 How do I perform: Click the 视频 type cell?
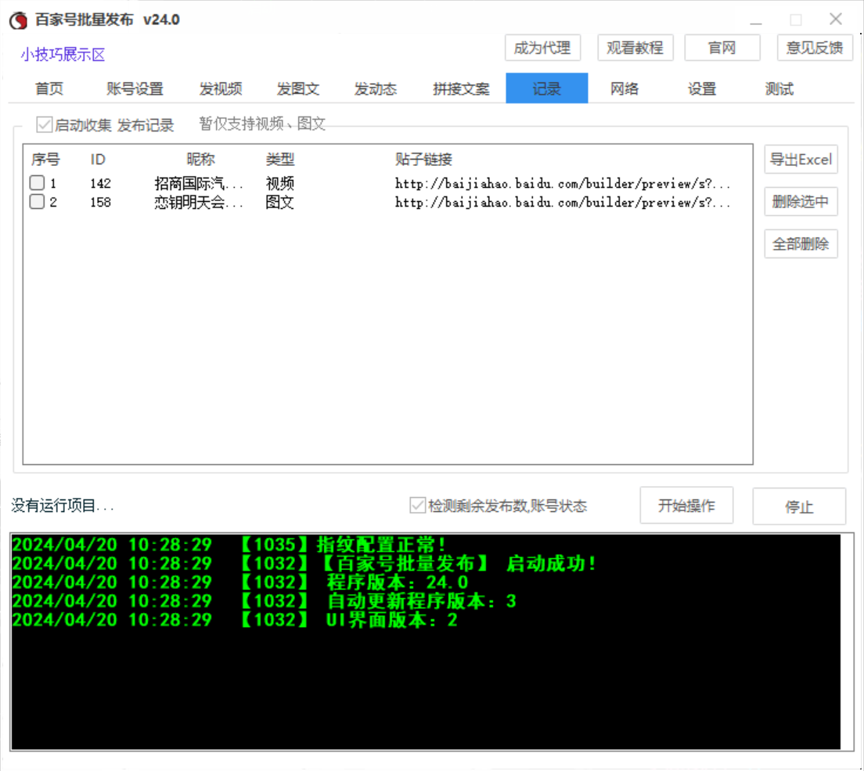tap(280, 183)
